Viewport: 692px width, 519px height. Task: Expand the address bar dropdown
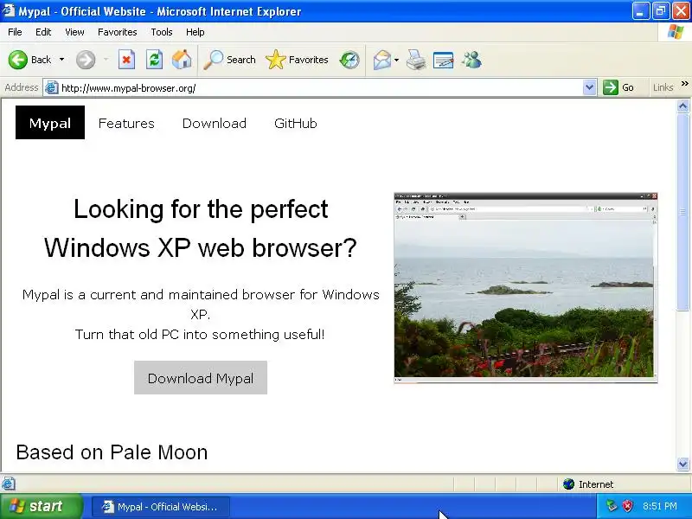589,87
